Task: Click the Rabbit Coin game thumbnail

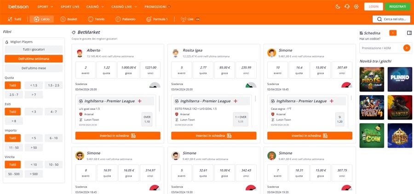Action: 372,136
